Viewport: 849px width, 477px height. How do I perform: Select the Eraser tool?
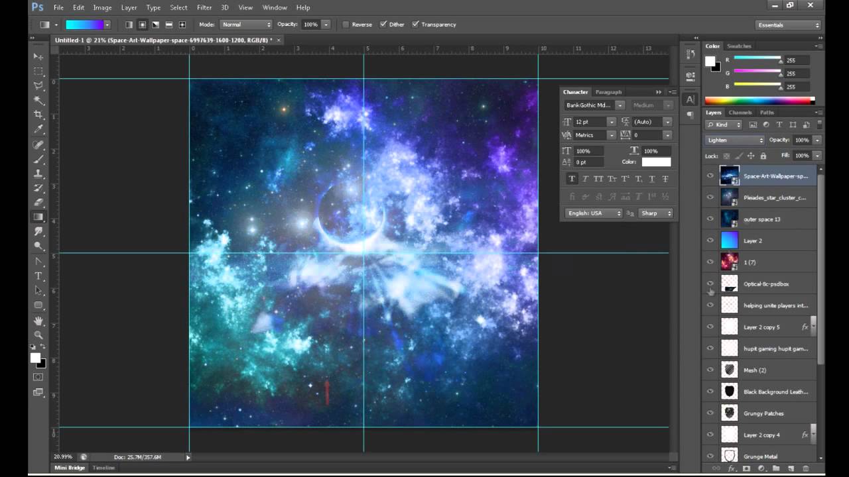point(38,203)
